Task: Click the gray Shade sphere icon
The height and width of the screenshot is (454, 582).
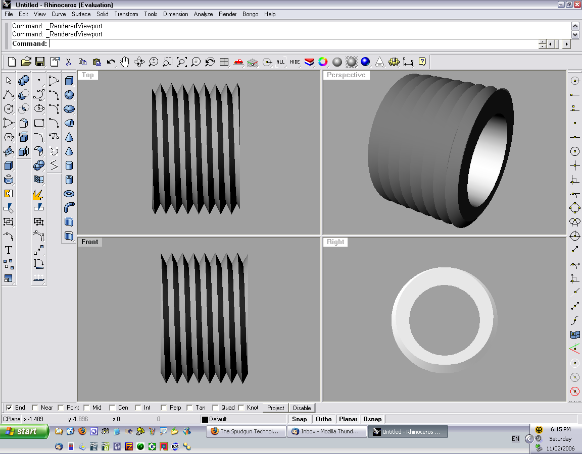Action: pyautogui.click(x=337, y=62)
